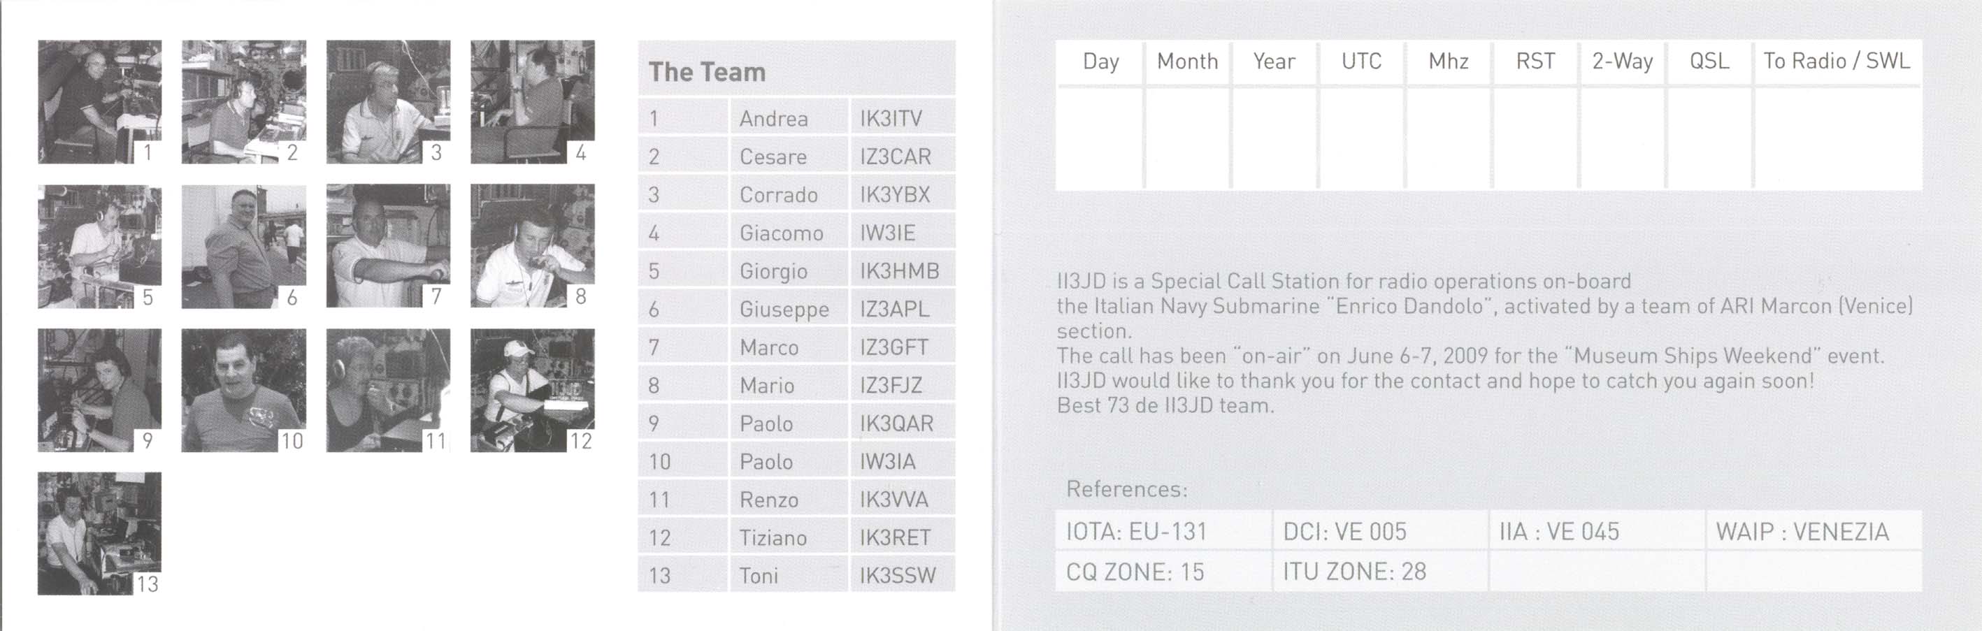Select photo number 8 operator with microphone

click(533, 246)
